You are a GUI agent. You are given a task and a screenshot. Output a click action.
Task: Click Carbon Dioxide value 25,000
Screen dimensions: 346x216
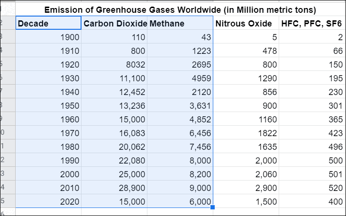[x=114, y=174]
